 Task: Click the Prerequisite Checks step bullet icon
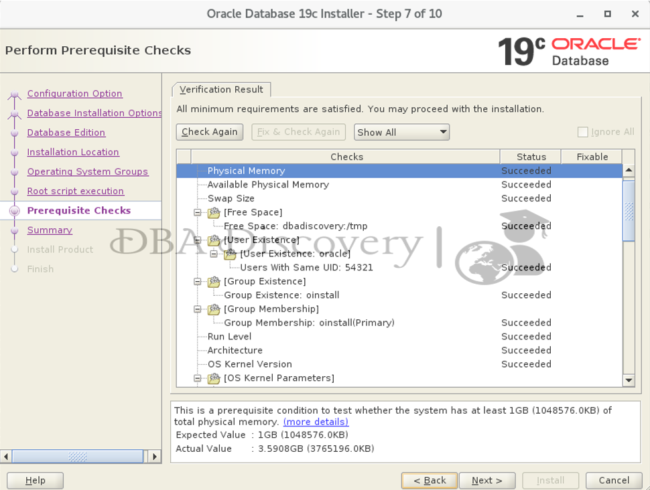[14, 211]
